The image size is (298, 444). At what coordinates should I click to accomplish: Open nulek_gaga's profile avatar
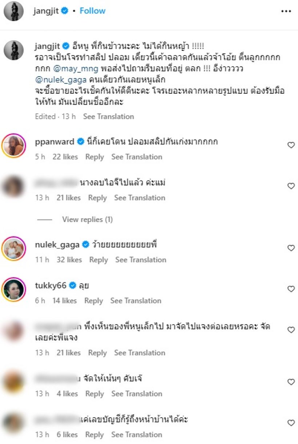[14, 249]
